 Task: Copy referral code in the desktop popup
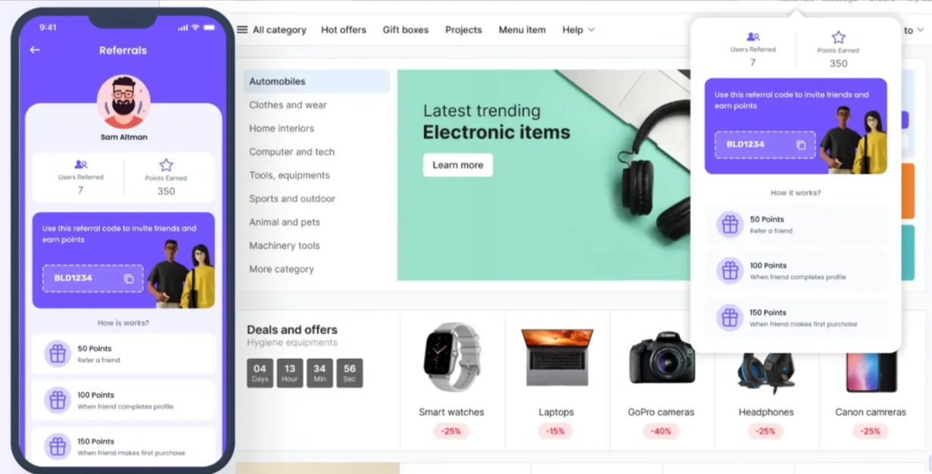pos(801,145)
